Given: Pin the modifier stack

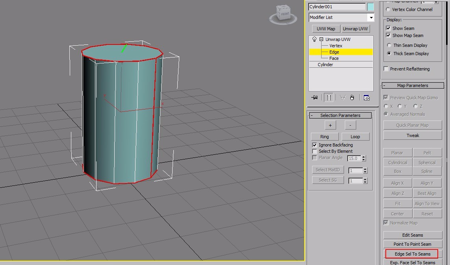Looking at the screenshot, I should pyautogui.click(x=314, y=97).
